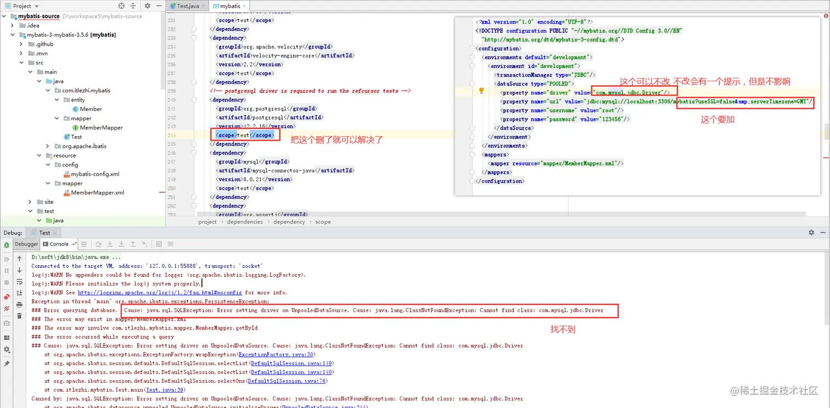The image size is (830, 408).
Task: Click the Locate in project target icon
Action: (121, 6)
